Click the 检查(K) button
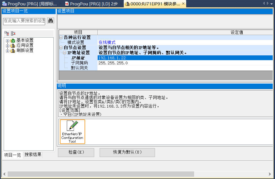Viewport: 275px width, 179px height. click(76, 152)
